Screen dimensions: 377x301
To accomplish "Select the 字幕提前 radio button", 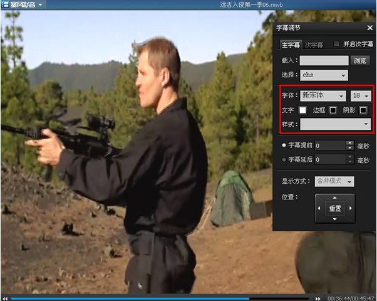I will (x=284, y=145).
